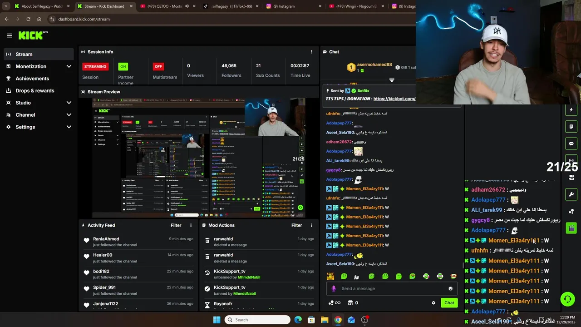
Task: Click the wrench icon in right sidebar
Action: point(571,194)
